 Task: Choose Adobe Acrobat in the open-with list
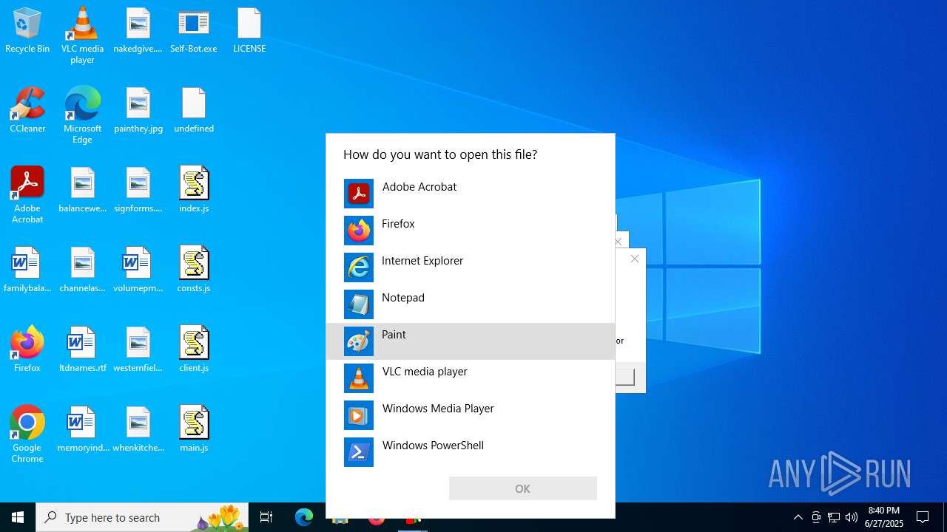click(x=470, y=194)
